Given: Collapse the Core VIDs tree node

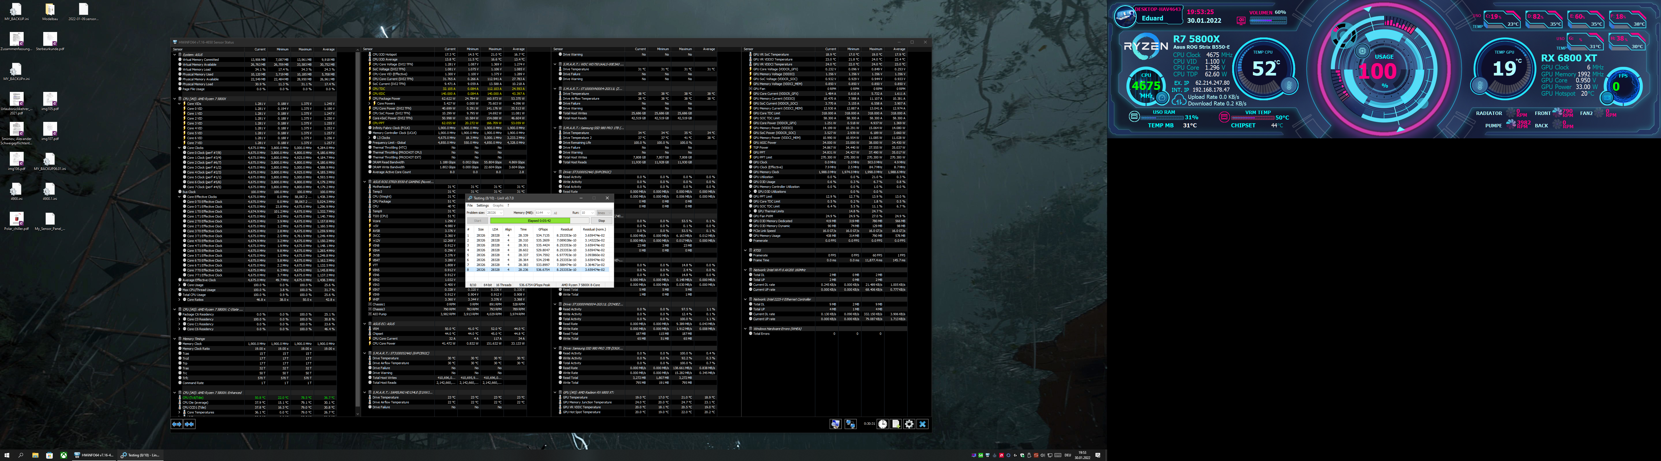Looking at the screenshot, I should coord(180,104).
